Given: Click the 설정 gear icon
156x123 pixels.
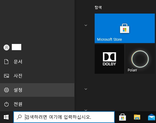Looking at the screenshot, I should [6, 90].
